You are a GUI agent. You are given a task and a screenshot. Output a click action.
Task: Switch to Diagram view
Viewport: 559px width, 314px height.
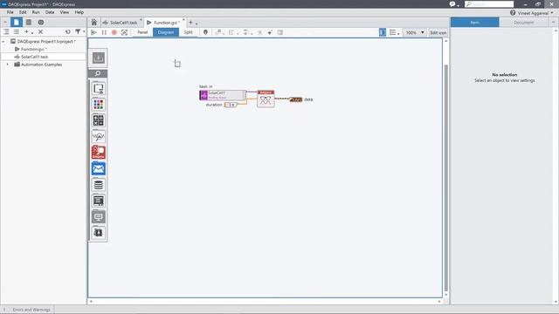(166, 32)
